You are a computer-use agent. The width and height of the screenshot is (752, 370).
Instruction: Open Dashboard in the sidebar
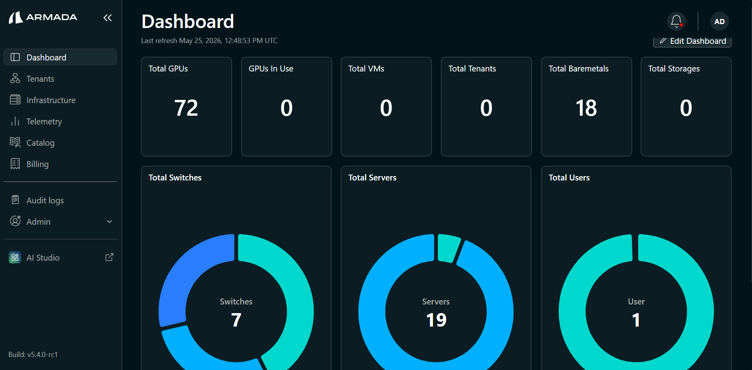click(x=60, y=57)
